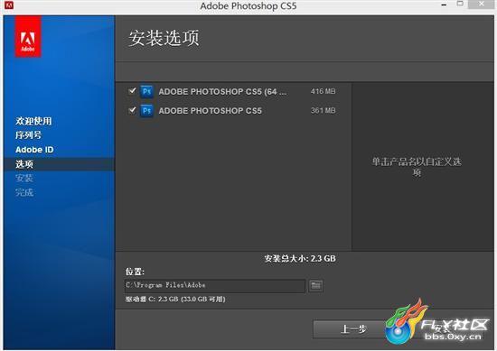Click the 361 MB size value
497x351 pixels.
(x=323, y=110)
